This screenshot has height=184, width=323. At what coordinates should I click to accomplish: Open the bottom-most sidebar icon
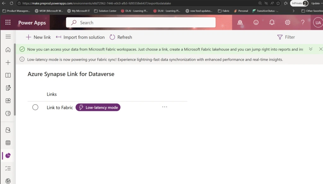point(8,181)
